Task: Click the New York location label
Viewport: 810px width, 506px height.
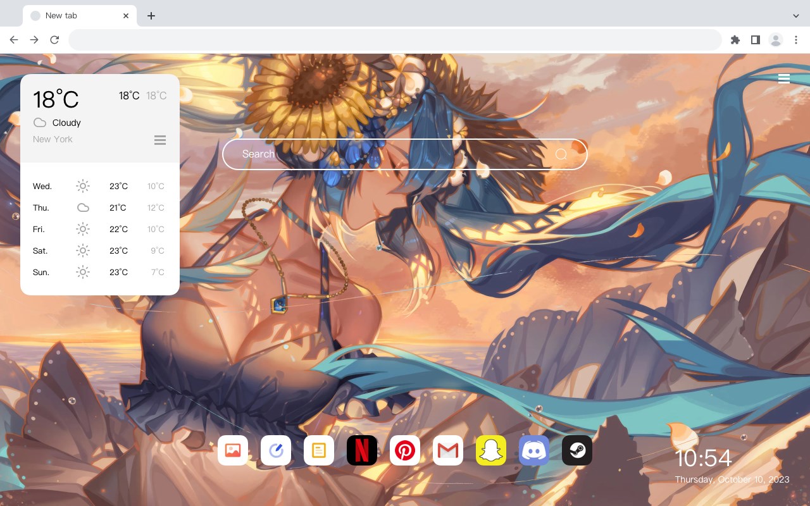Action: [53, 139]
